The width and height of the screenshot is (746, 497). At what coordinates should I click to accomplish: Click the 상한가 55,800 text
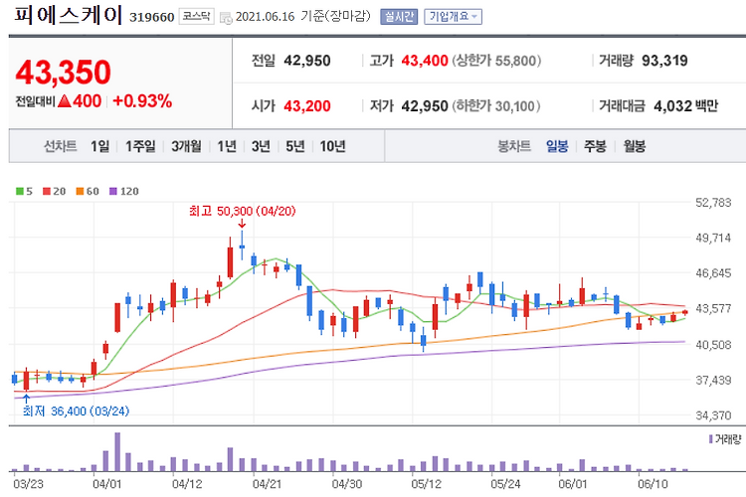pyautogui.click(x=496, y=61)
